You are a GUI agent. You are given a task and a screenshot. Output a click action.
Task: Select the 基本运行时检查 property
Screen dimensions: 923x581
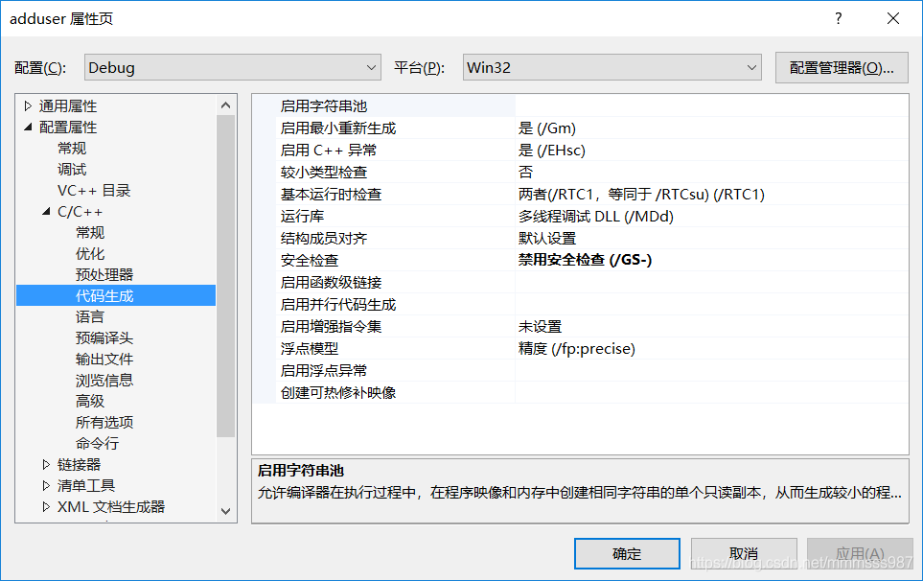[331, 195]
